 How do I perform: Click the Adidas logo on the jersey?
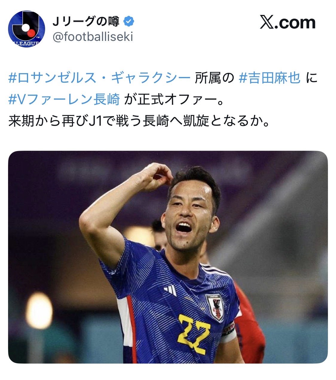171,290
